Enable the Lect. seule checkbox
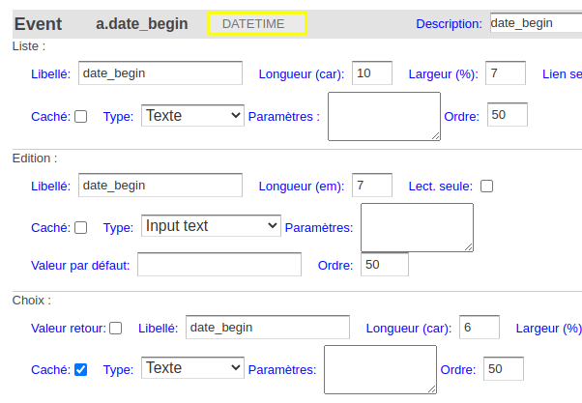Viewport: 582px width, 403px height. (486, 186)
